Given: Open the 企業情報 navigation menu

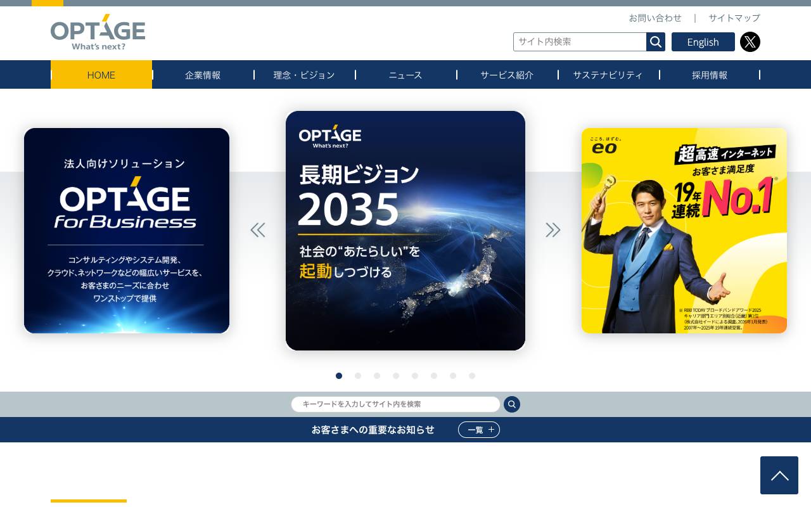Looking at the screenshot, I should [x=203, y=75].
